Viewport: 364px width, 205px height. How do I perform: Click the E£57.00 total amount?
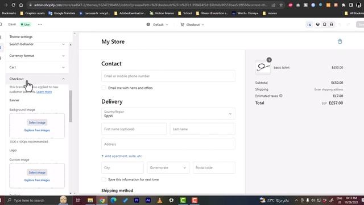point(336,103)
